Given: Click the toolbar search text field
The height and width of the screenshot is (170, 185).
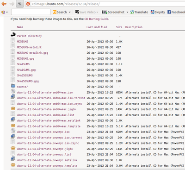Looking at the screenshot, I should (31, 12).
